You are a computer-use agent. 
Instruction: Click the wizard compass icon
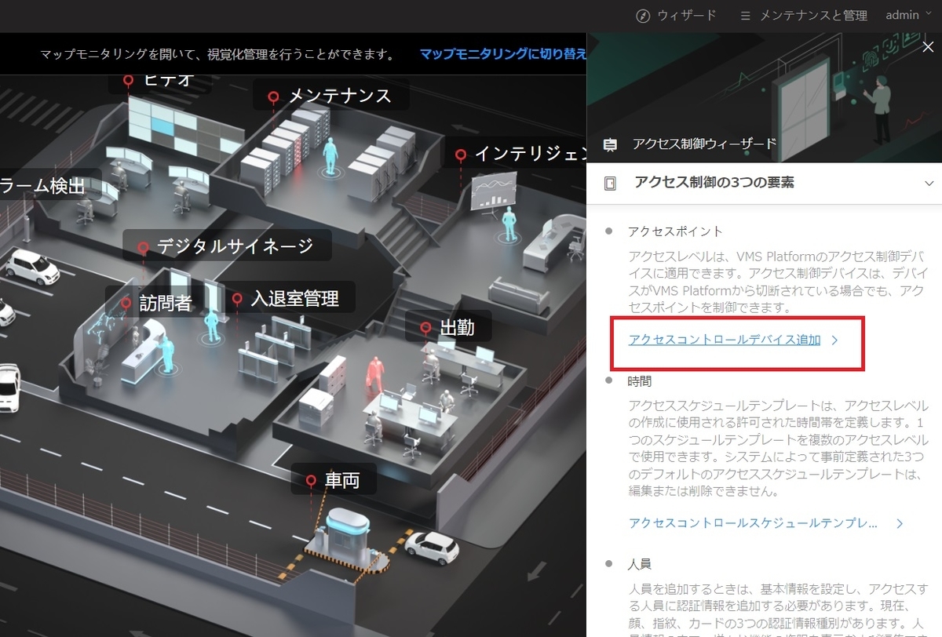(x=643, y=16)
